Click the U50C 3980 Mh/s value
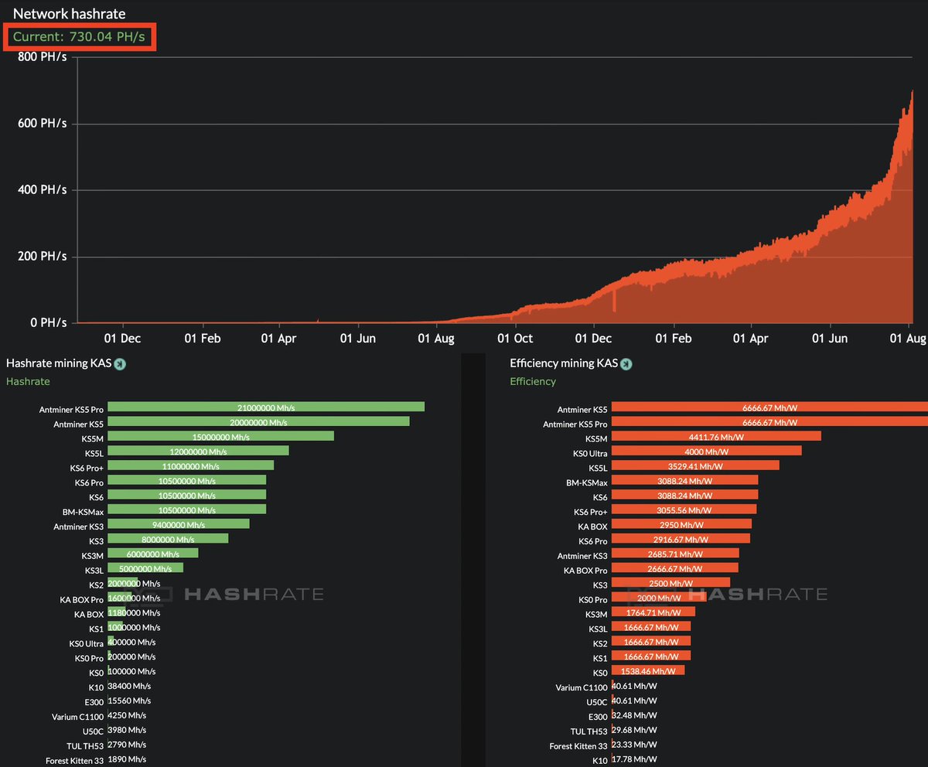 [x=127, y=731]
